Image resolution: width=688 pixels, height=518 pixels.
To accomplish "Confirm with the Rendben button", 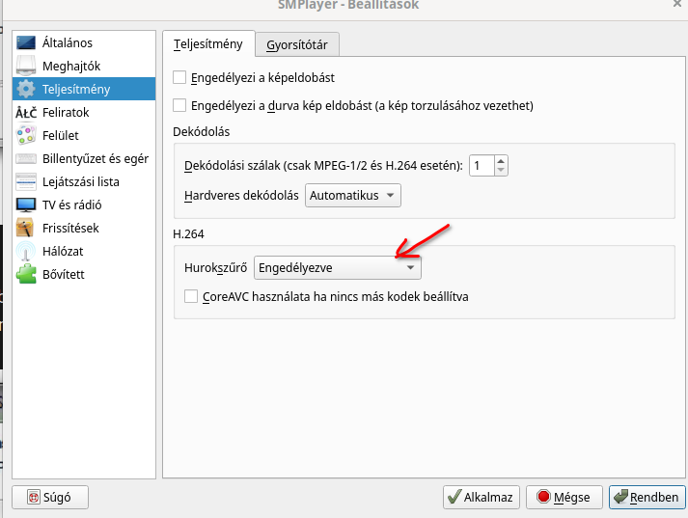I will [647, 497].
